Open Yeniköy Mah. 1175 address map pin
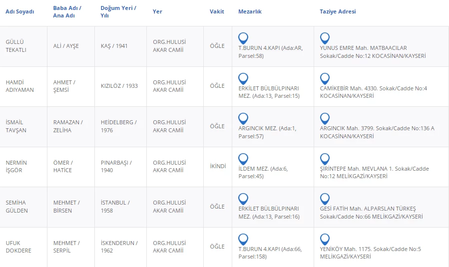The height and width of the screenshot is (267, 449). tap(325, 239)
